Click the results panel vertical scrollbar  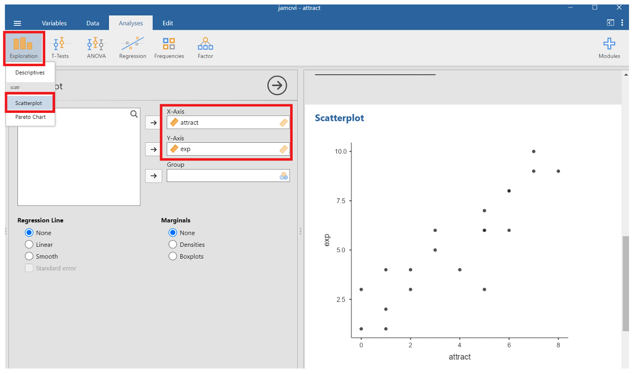pos(626,283)
